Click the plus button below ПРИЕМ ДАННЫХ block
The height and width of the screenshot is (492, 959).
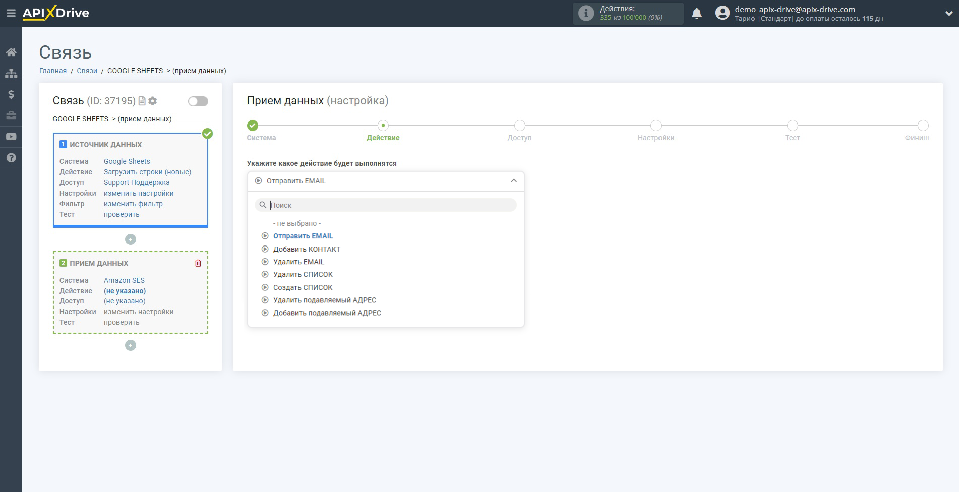pyautogui.click(x=131, y=345)
